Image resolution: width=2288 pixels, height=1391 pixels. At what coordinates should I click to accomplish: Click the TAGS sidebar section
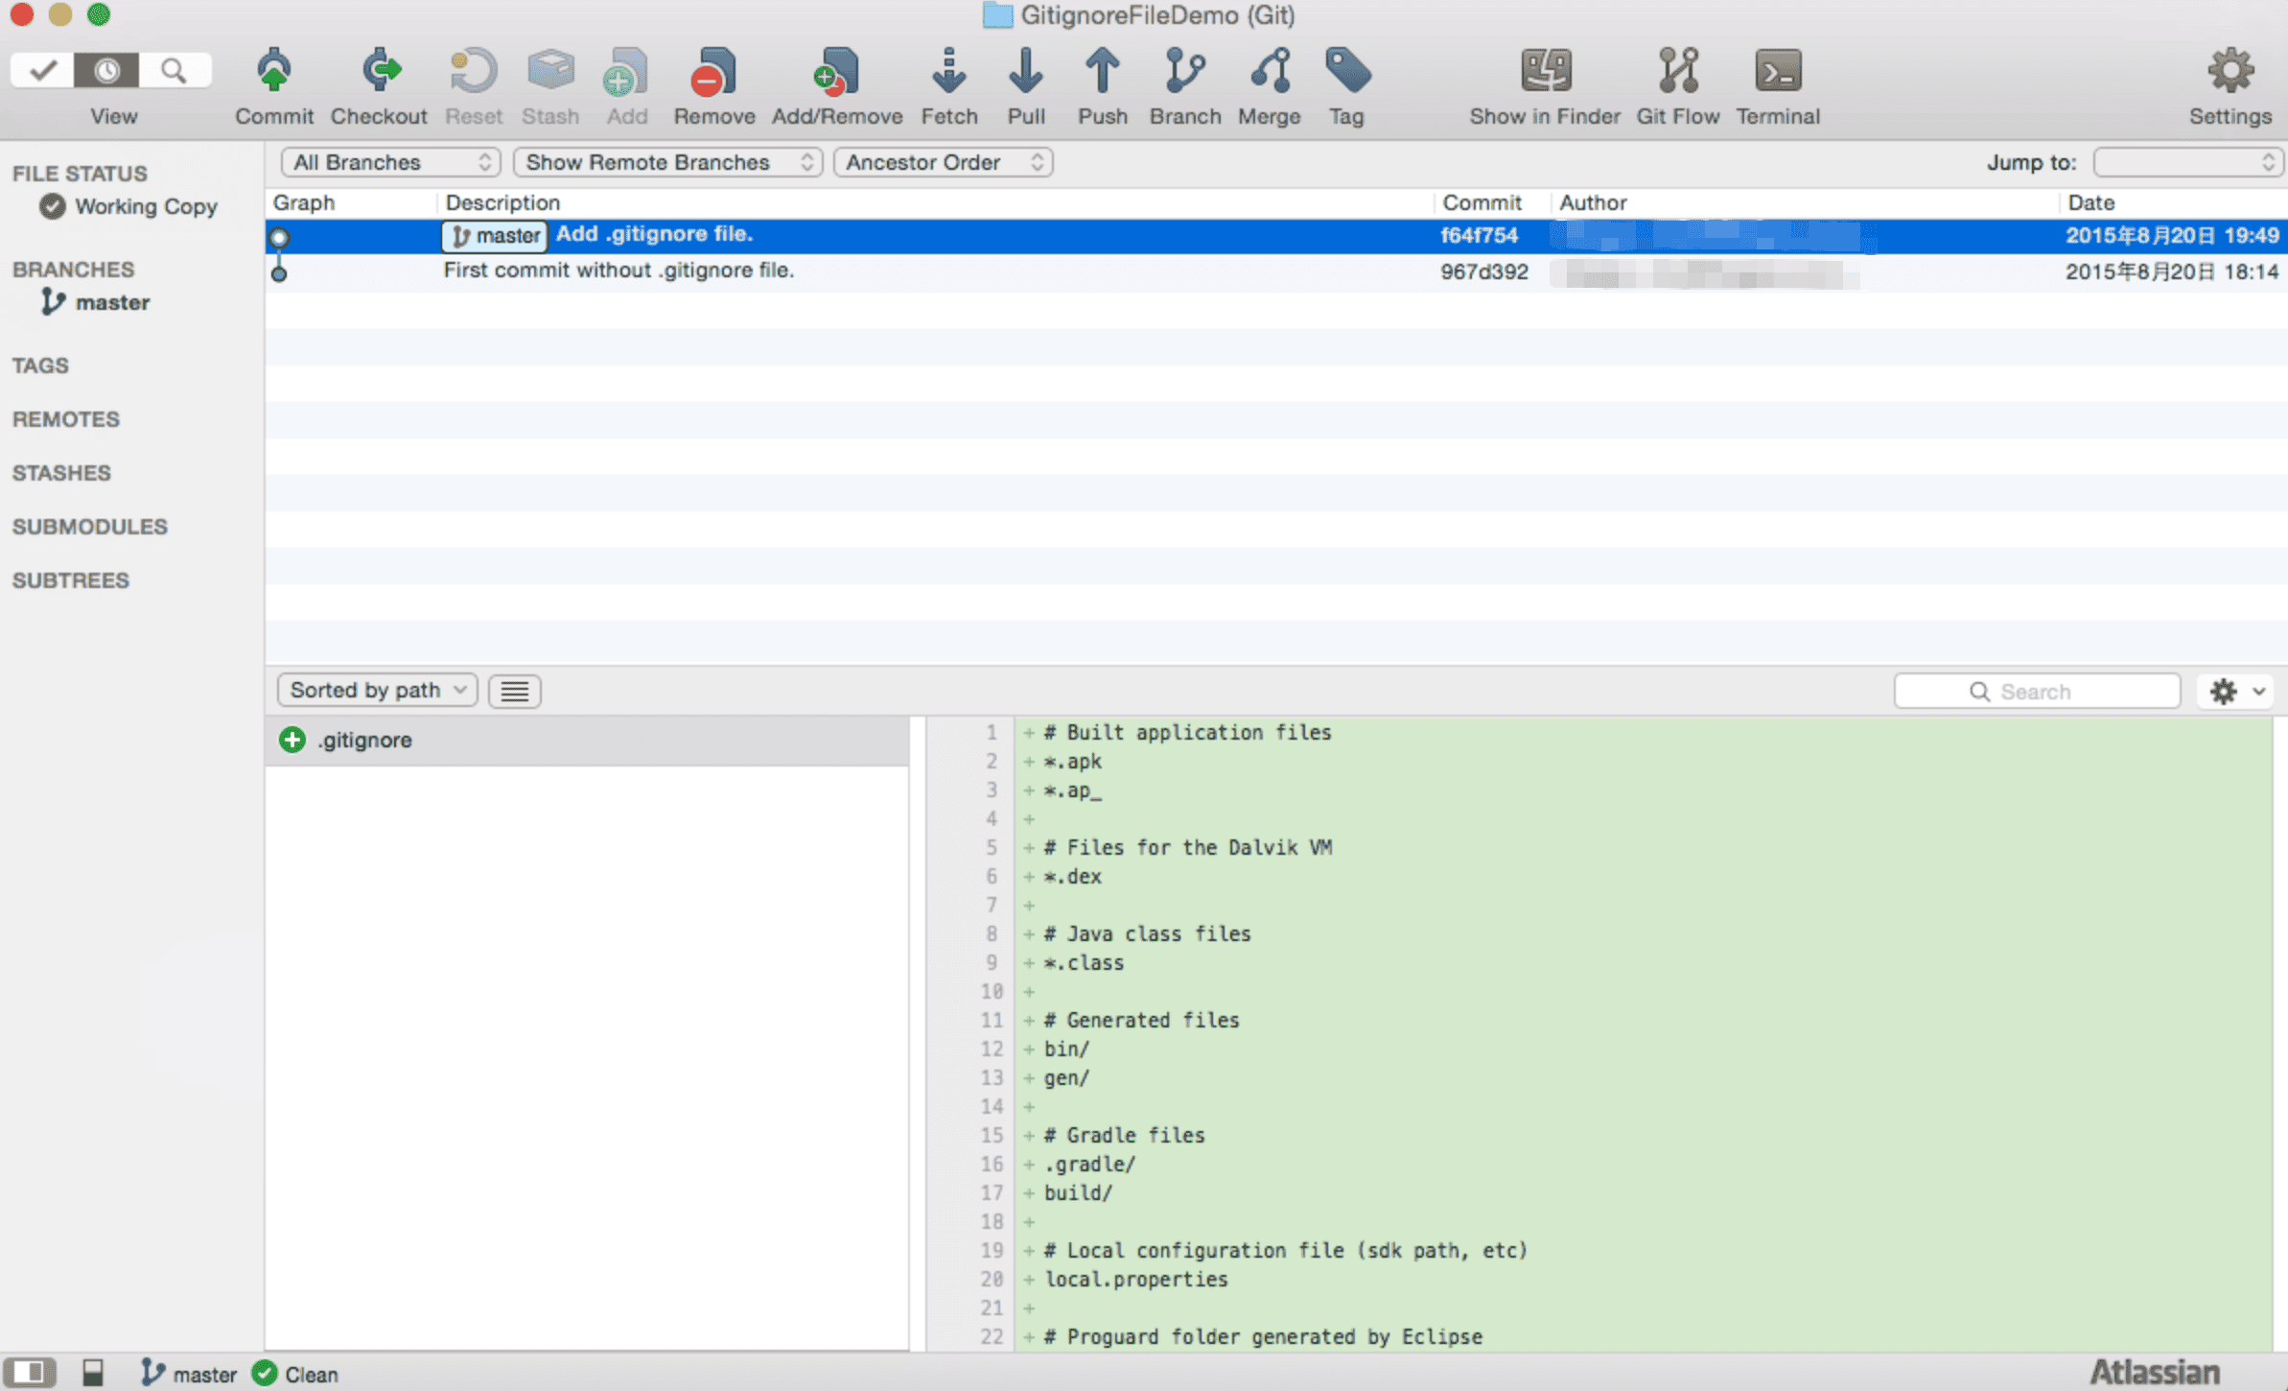tap(40, 365)
